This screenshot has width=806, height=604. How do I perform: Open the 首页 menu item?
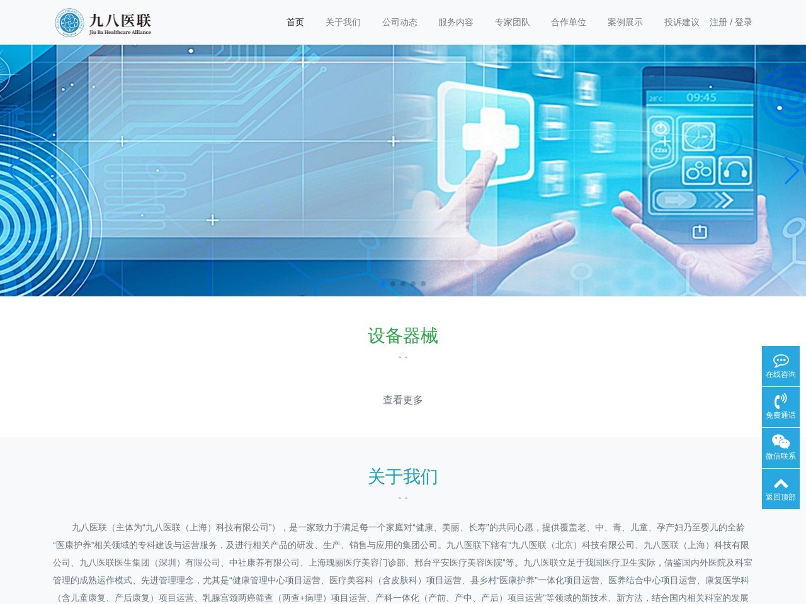(295, 22)
